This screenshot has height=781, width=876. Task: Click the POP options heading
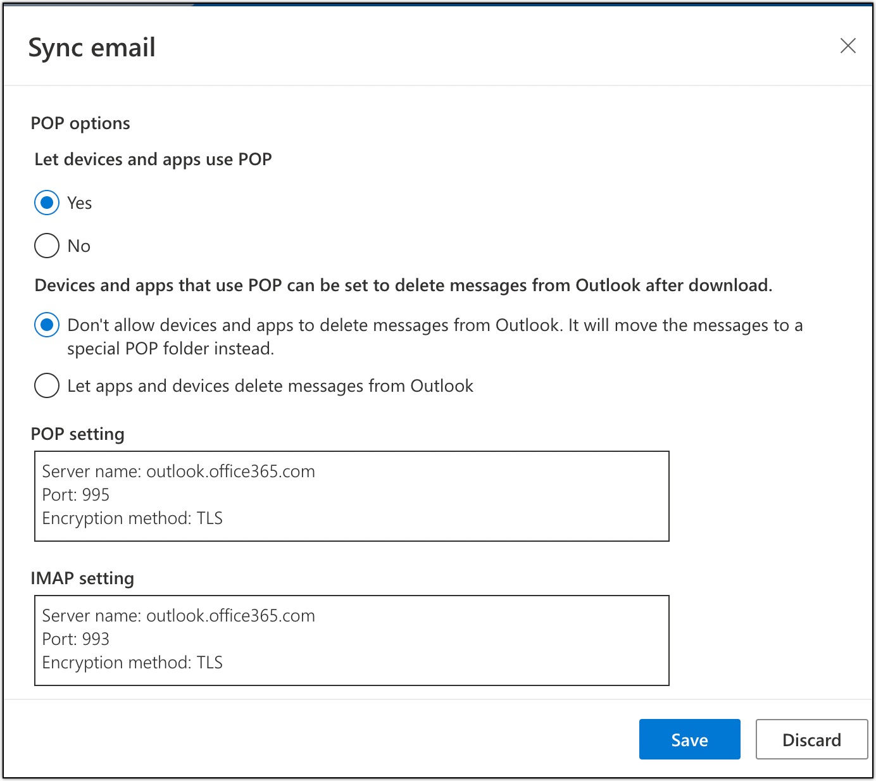click(x=80, y=123)
